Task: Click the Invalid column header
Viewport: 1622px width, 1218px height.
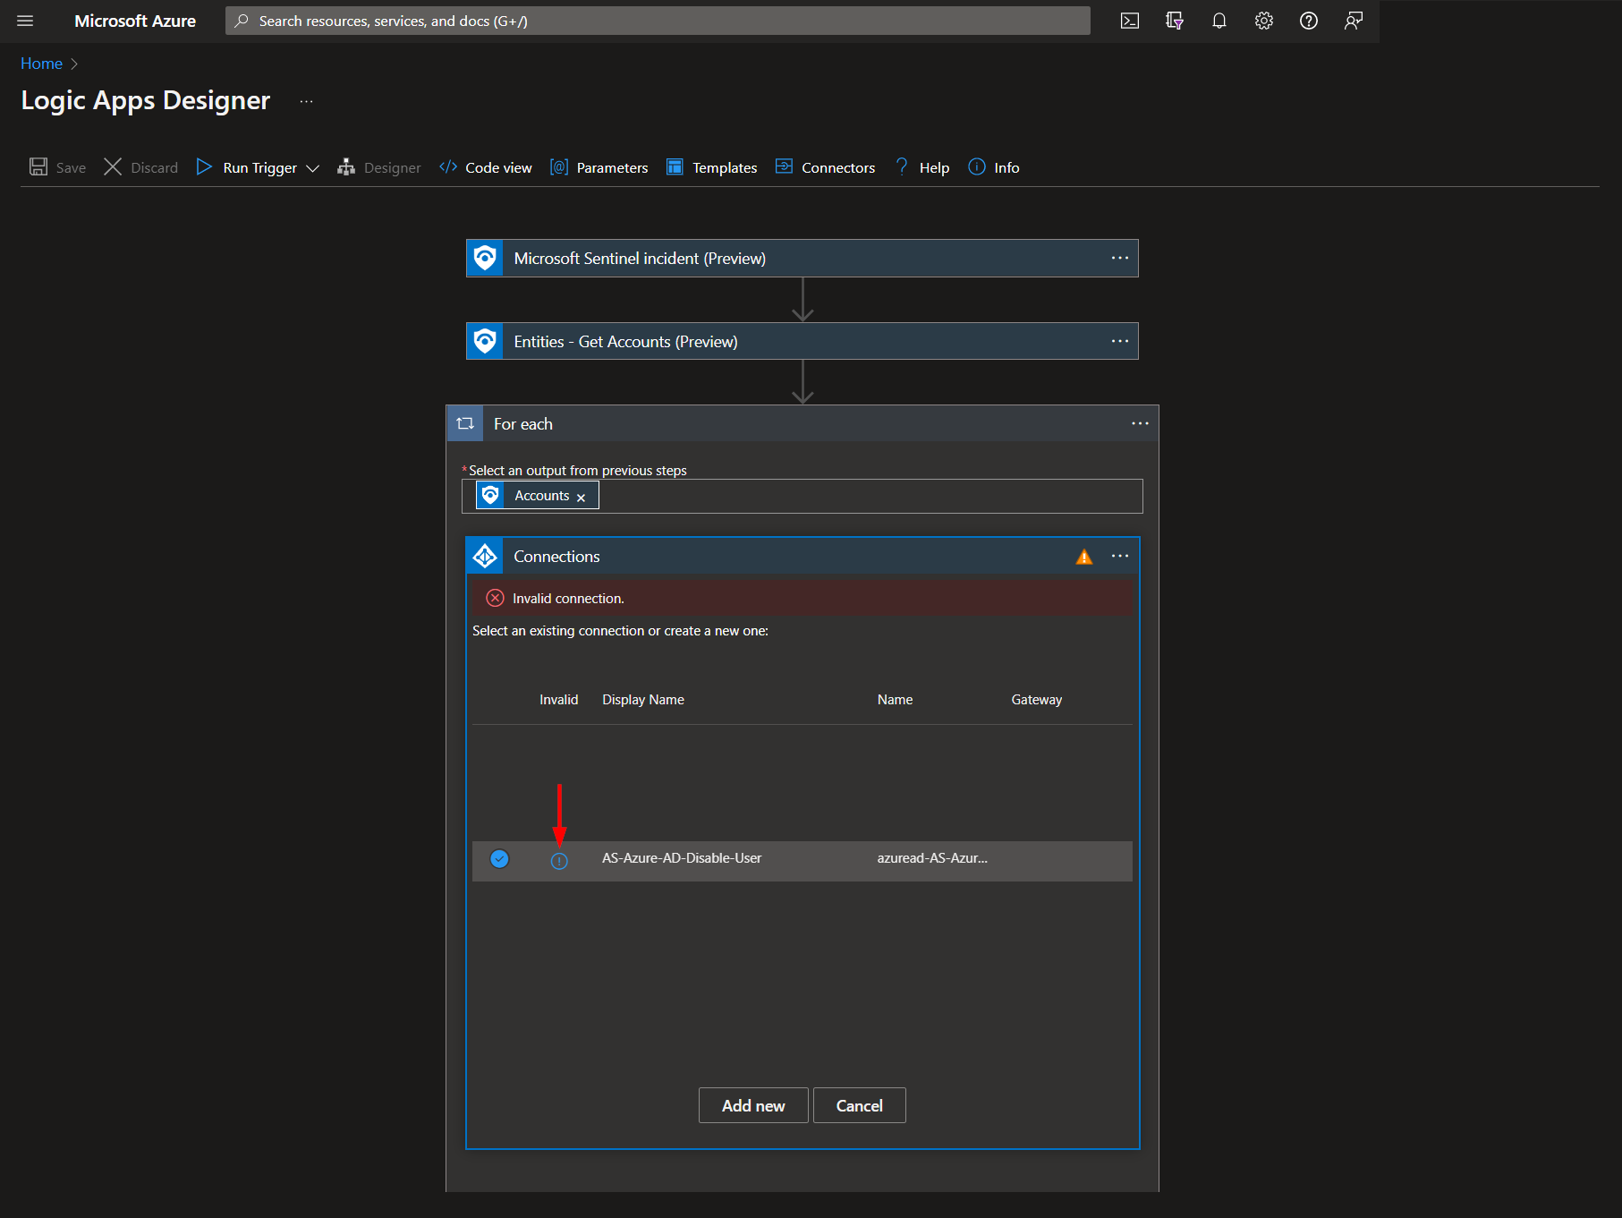Action: click(x=559, y=700)
